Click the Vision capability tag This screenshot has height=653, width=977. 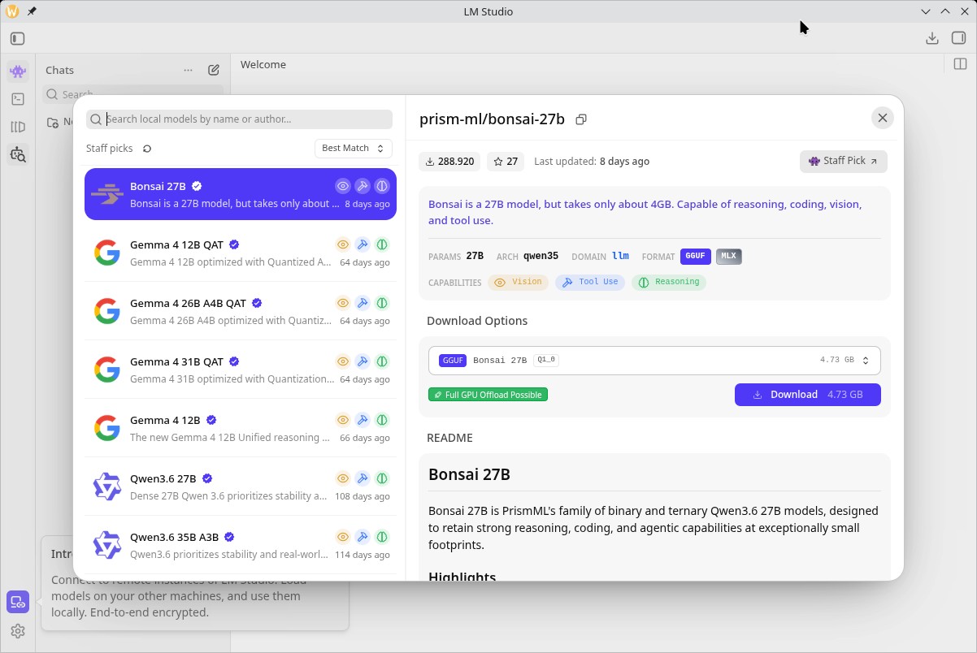(x=519, y=282)
